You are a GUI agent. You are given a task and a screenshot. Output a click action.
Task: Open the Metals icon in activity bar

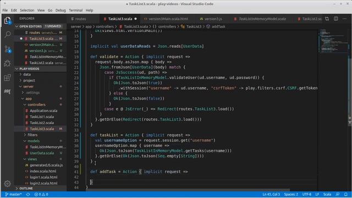tap(7, 91)
